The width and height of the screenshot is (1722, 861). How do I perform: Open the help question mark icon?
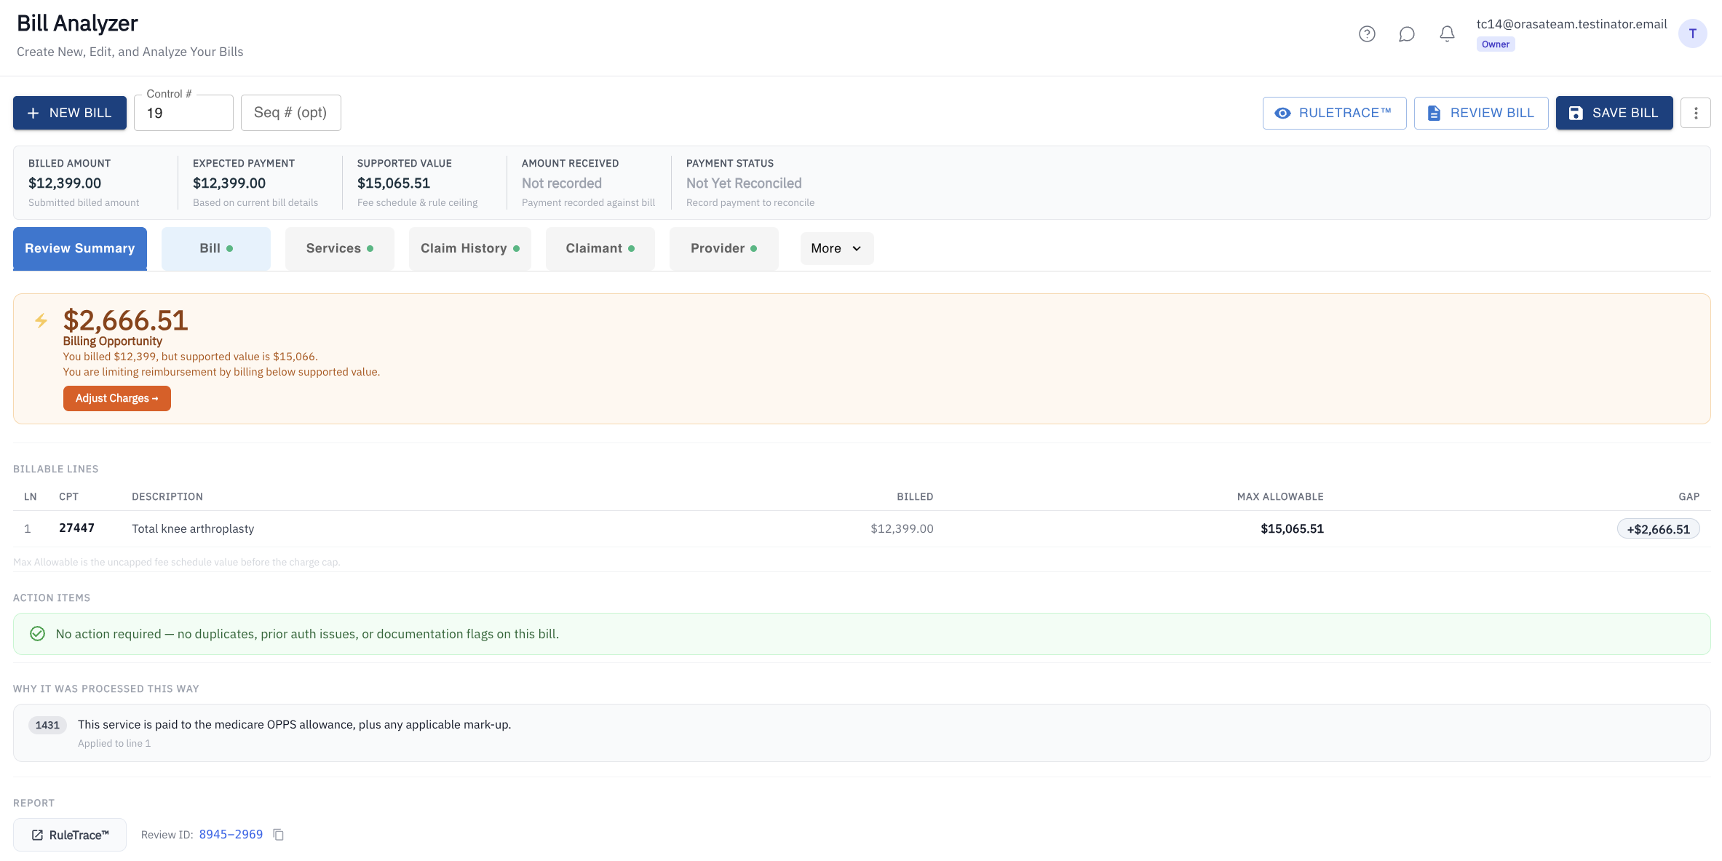pyautogui.click(x=1367, y=33)
